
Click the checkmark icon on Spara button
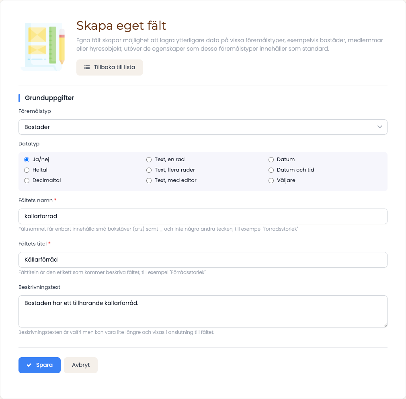(29, 365)
